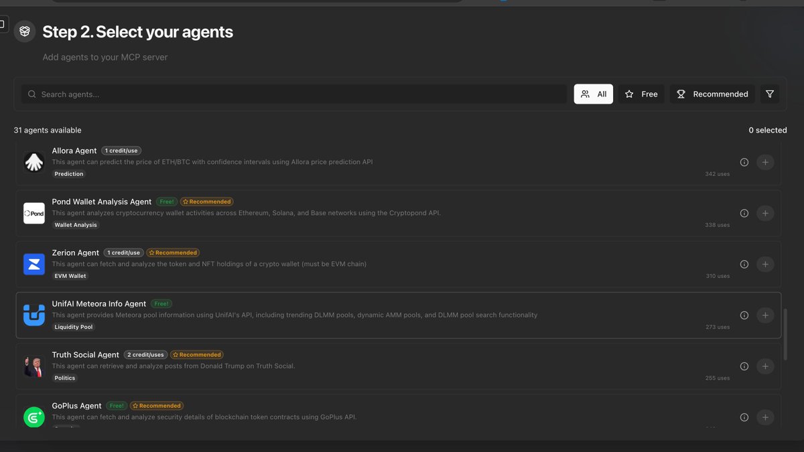Click the magnifier icon in search bar
Image resolution: width=804 pixels, height=452 pixels.
pos(32,94)
